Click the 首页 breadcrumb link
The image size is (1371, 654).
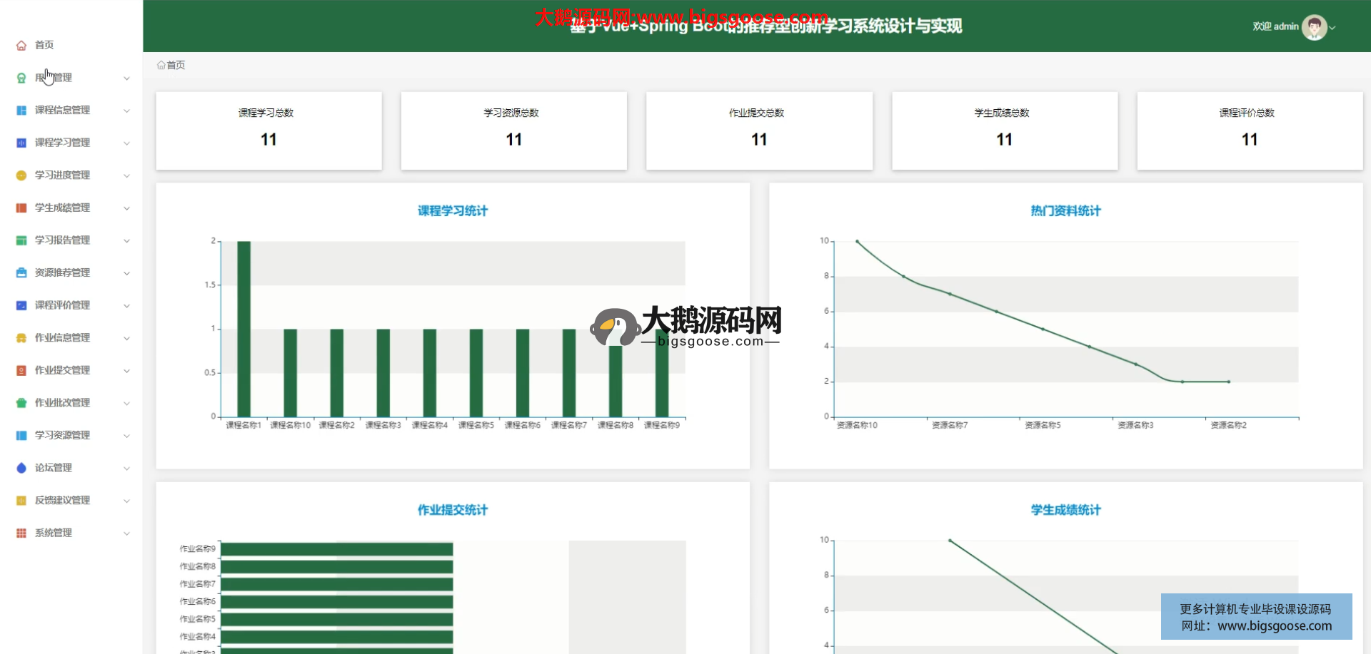pyautogui.click(x=175, y=65)
